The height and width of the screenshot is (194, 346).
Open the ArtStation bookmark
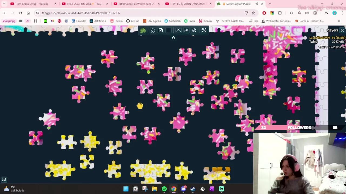click(x=98, y=21)
